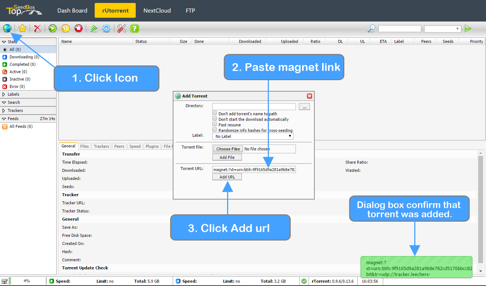Switch to the Plugins details tab
Screen dimensions: 486x286
[152, 146]
